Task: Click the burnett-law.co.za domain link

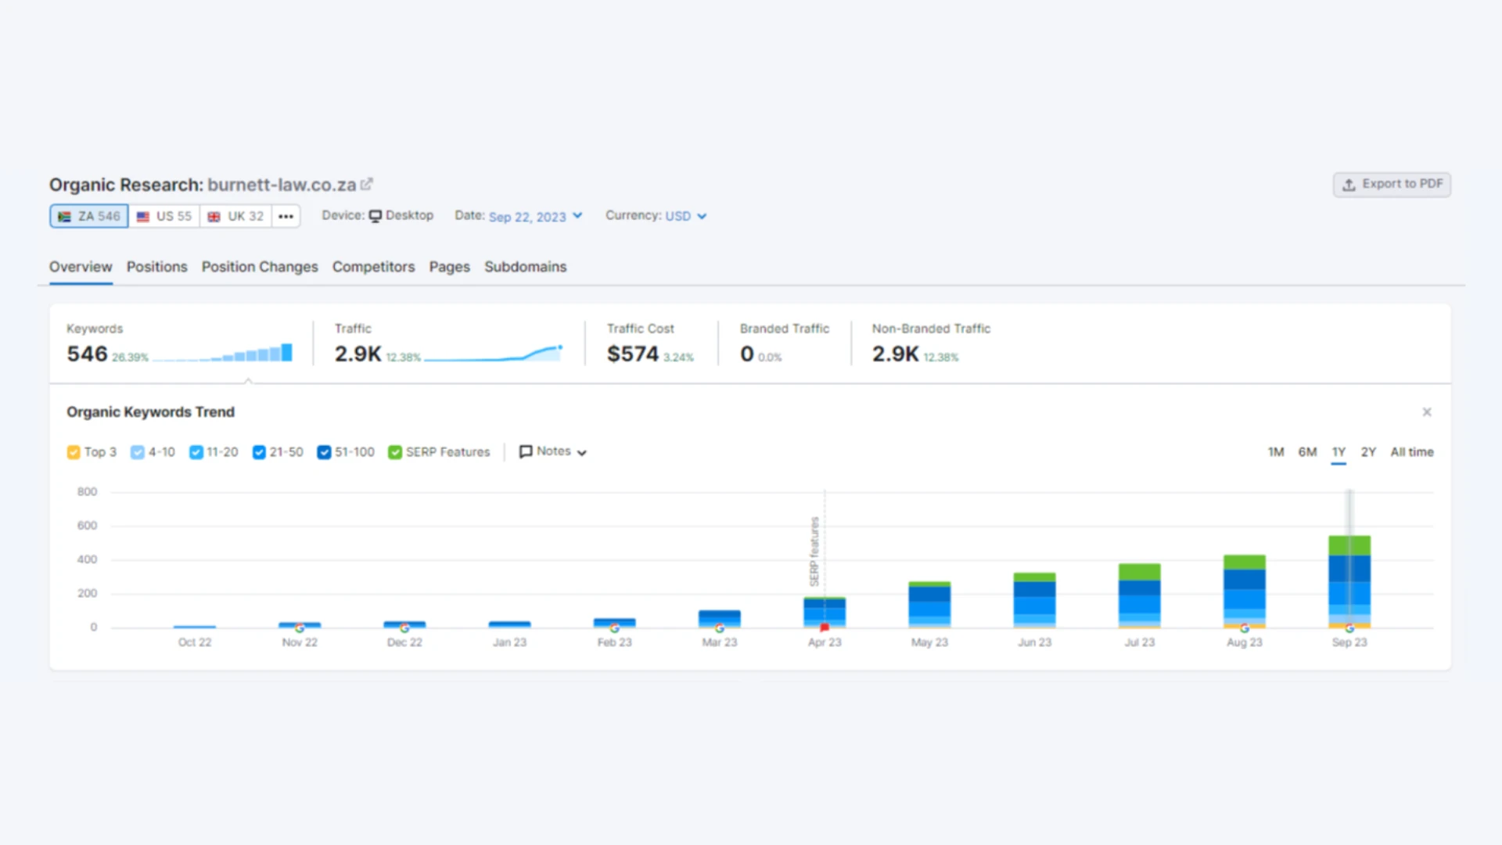Action: (282, 185)
